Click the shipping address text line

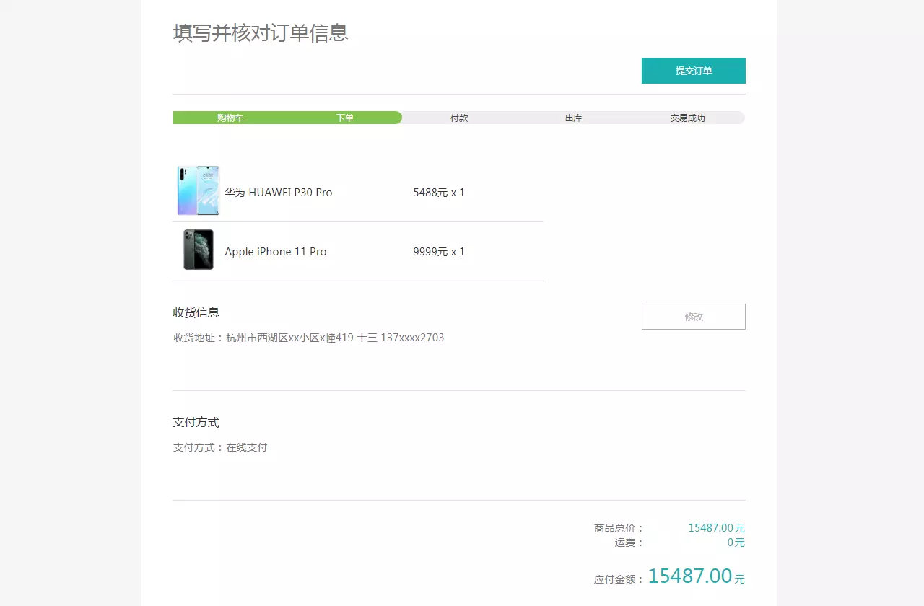(x=309, y=337)
